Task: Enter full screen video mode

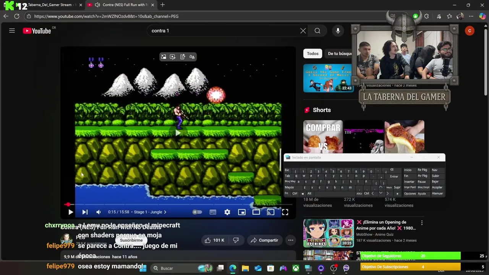Action: click(x=285, y=212)
